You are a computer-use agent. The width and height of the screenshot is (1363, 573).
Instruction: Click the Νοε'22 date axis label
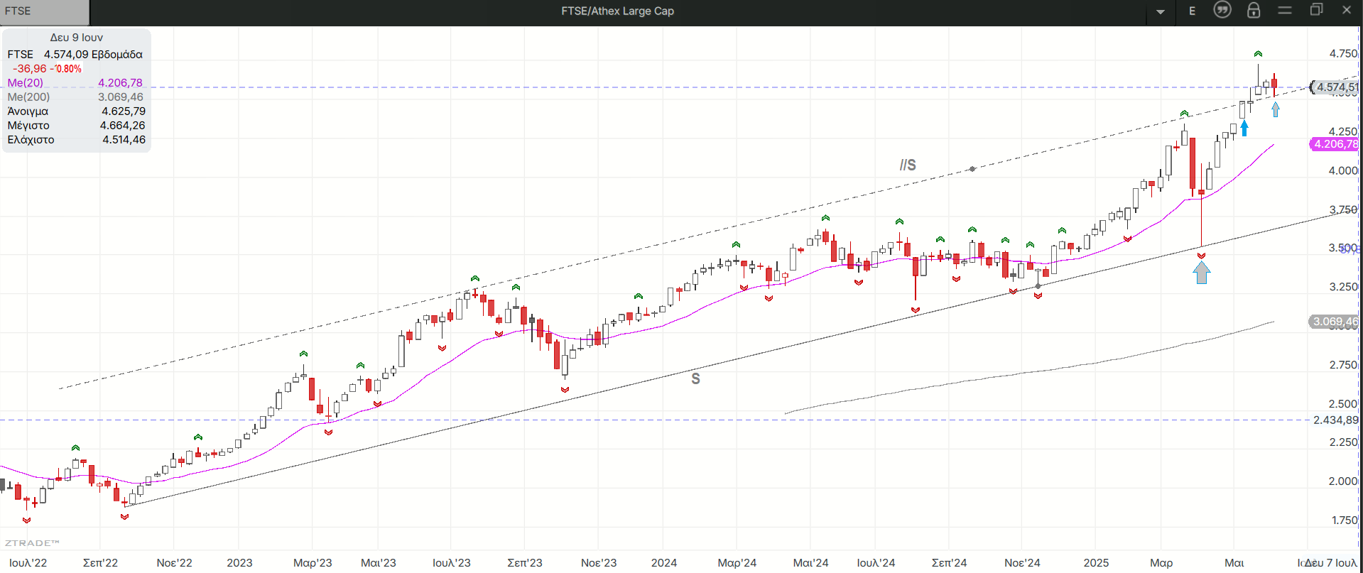tap(175, 563)
